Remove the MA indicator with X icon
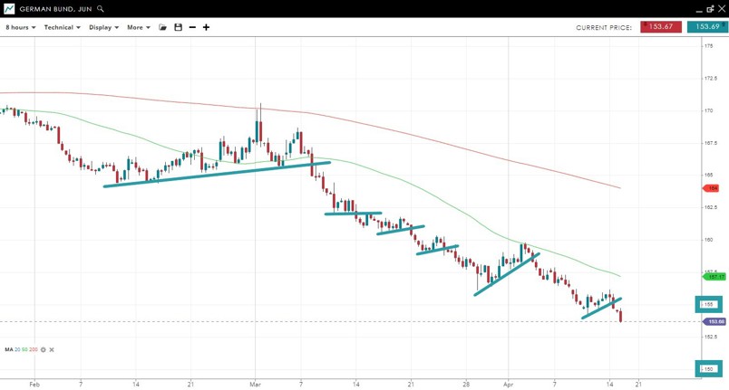Screen dimensions: 729x390 (52, 349)
